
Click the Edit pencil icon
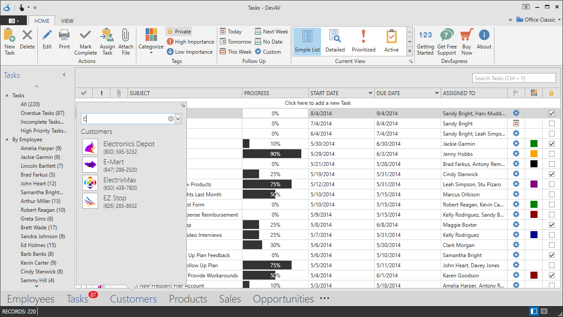point(47,35)
